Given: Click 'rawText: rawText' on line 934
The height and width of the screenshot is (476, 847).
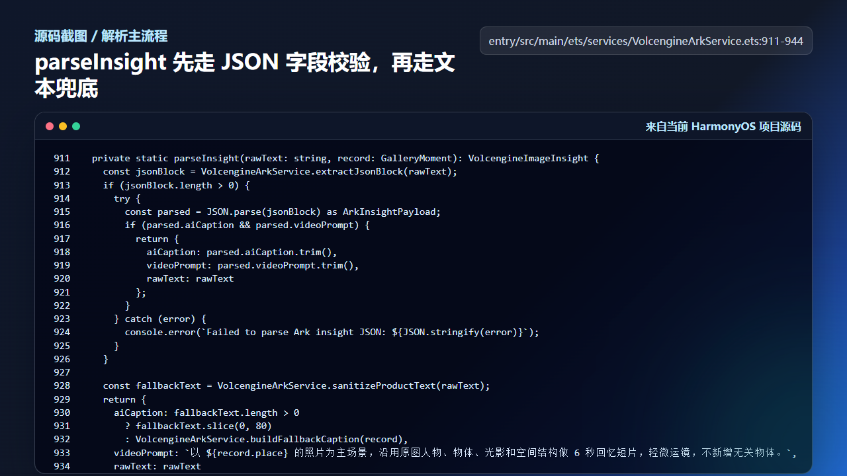Looking at the screenshot, I should pos(157,466).
